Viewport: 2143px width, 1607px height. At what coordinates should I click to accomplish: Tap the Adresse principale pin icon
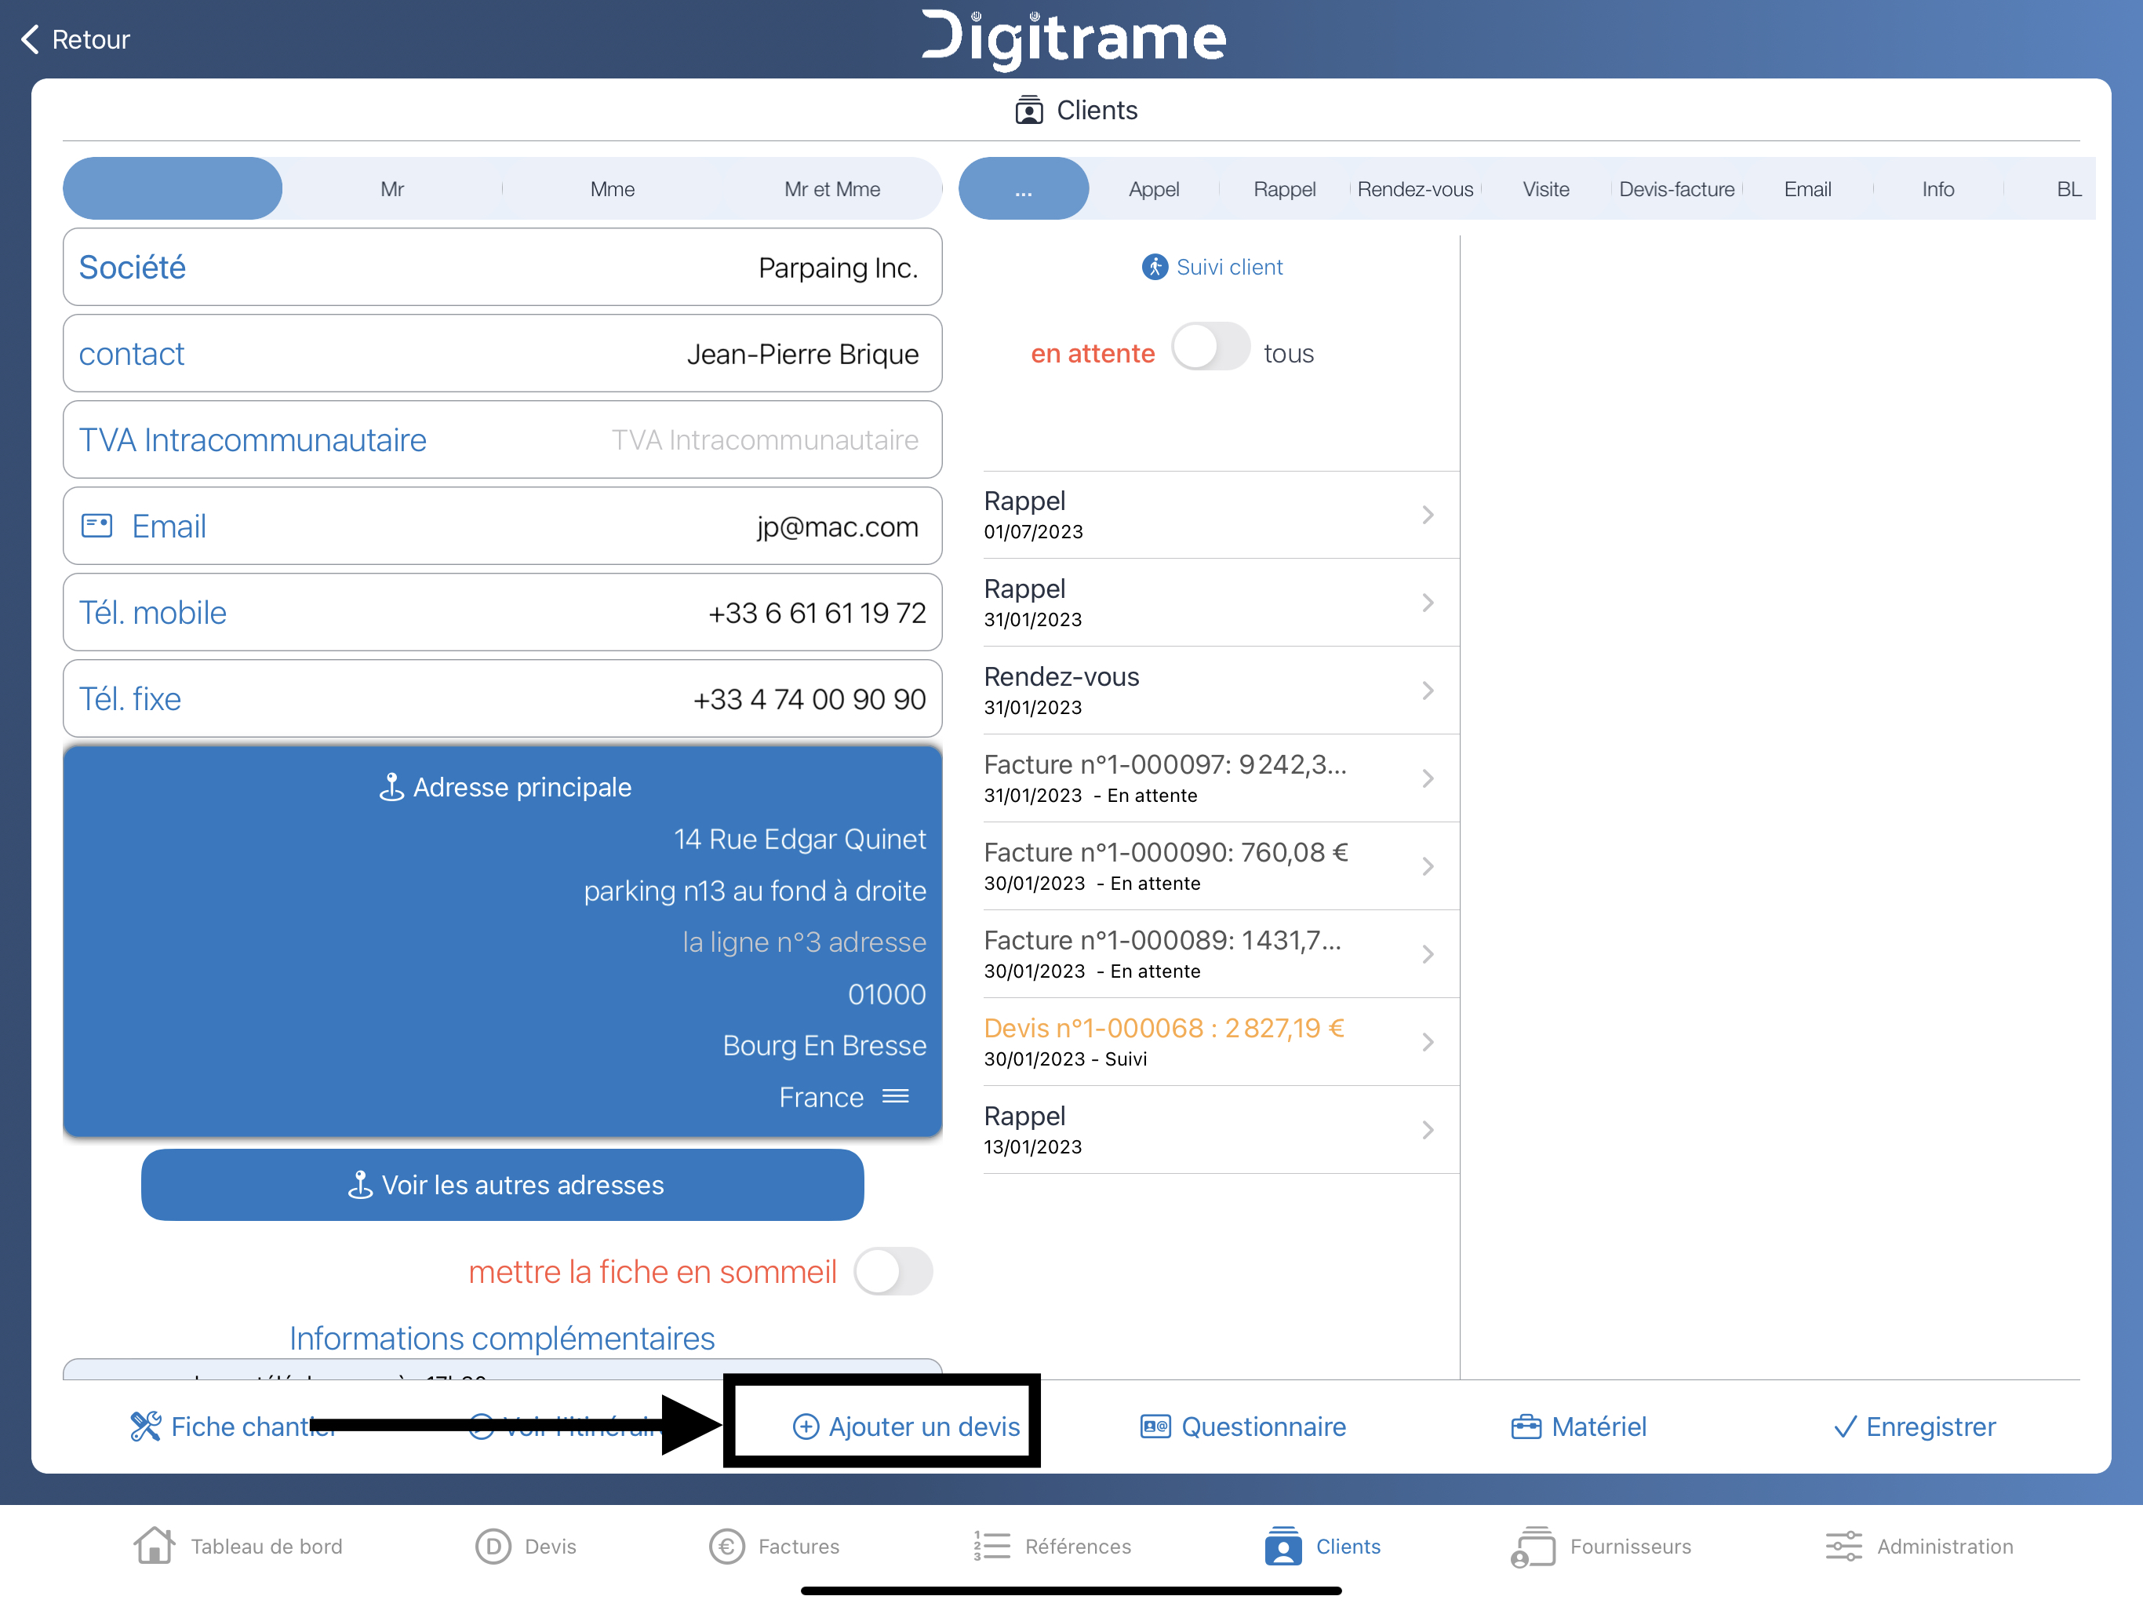pyautogui.click(x=391, y=787)
